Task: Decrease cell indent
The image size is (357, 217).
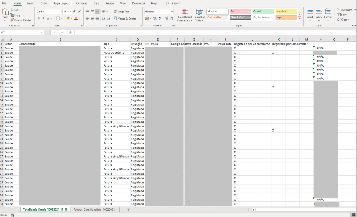Action: 104,18
